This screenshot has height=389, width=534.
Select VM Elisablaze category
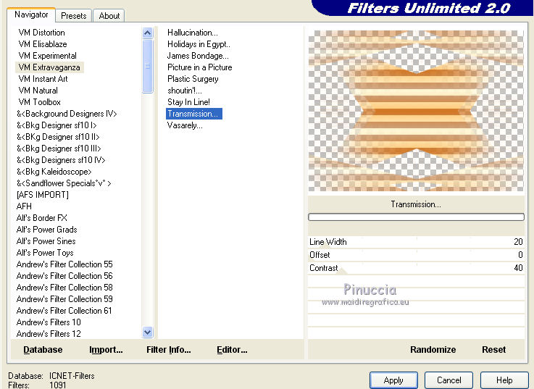pos(43,44)
